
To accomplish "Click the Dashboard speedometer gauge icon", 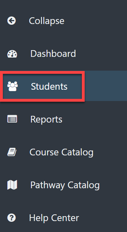I will pyautogui.click(x=12, y=54).
